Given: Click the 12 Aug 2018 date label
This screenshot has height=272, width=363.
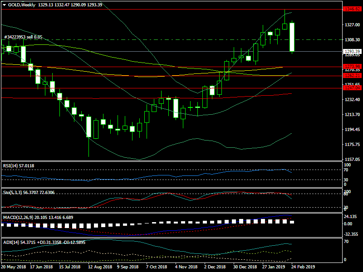Looking at the screenshot, I should click(100, 267).
